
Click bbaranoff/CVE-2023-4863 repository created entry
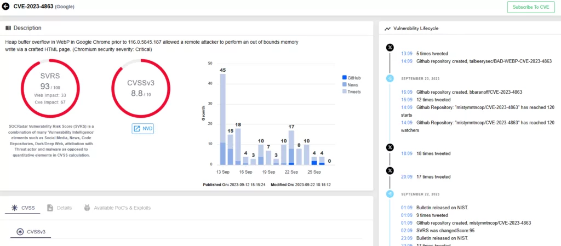(x=461, y=92)
